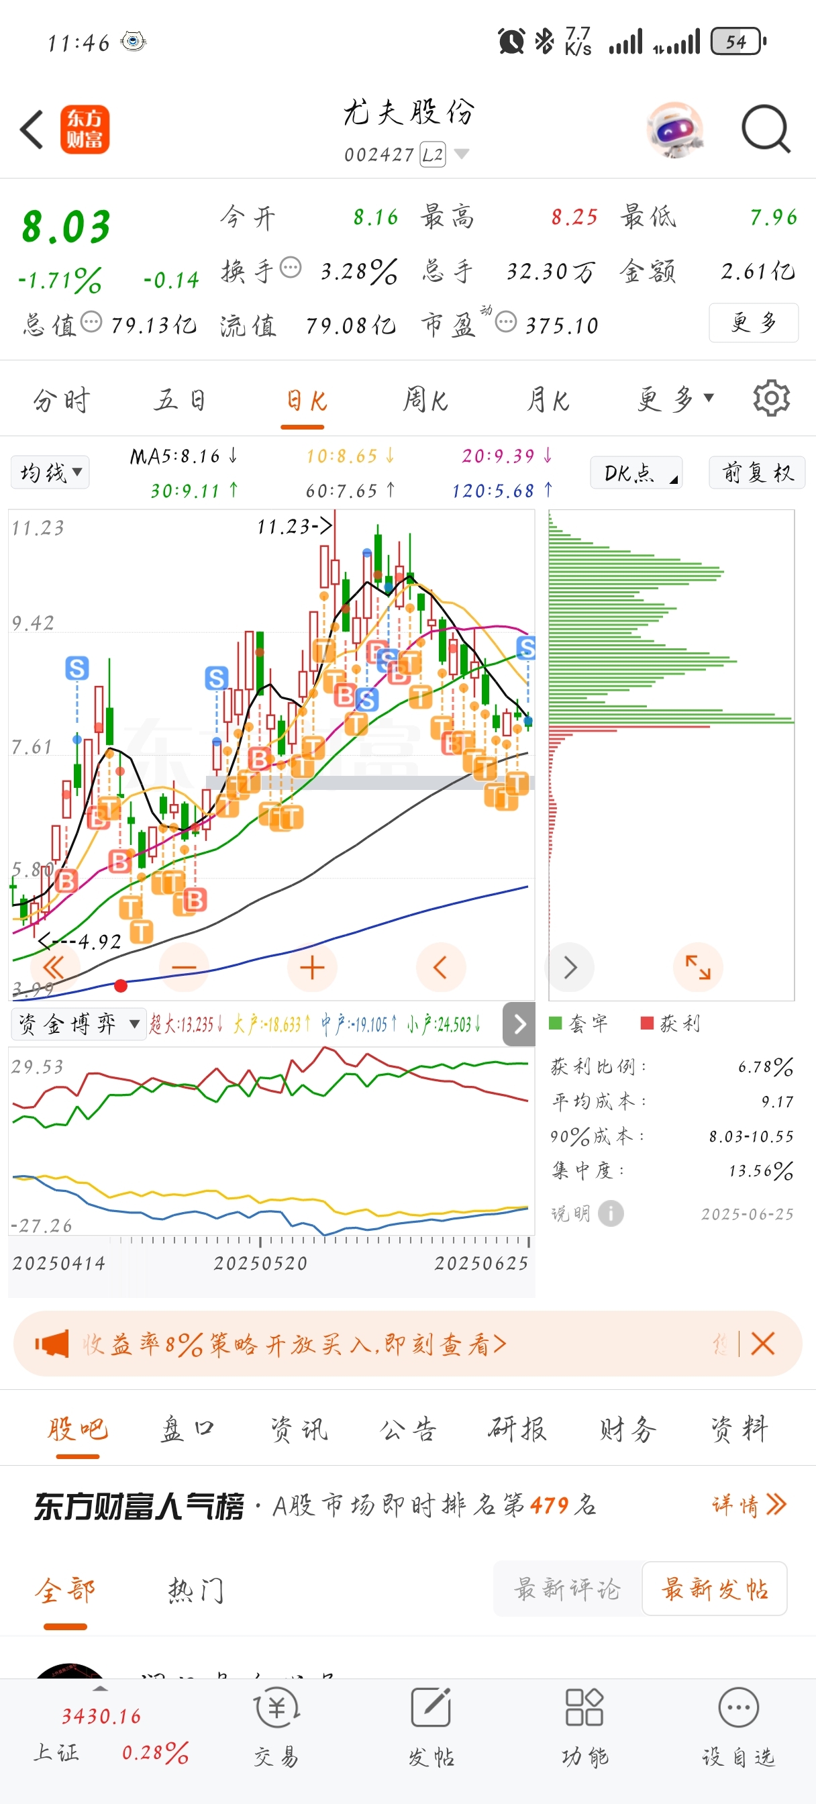Tap 说明 explanation label
The image size is (816, 1804).
click(x=570, y=1213)
